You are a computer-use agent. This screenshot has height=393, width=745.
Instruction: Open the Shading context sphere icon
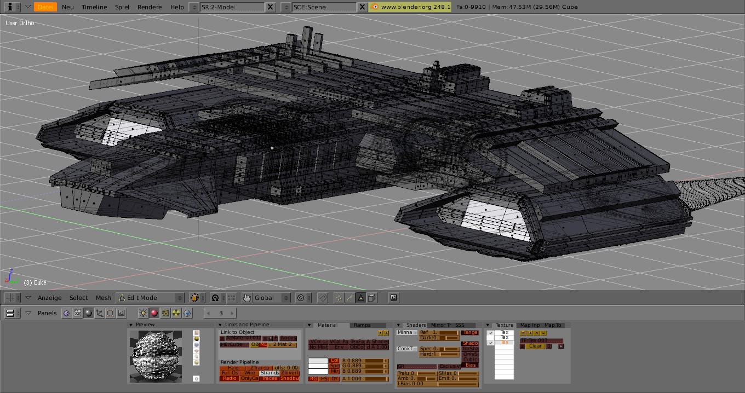88,313
